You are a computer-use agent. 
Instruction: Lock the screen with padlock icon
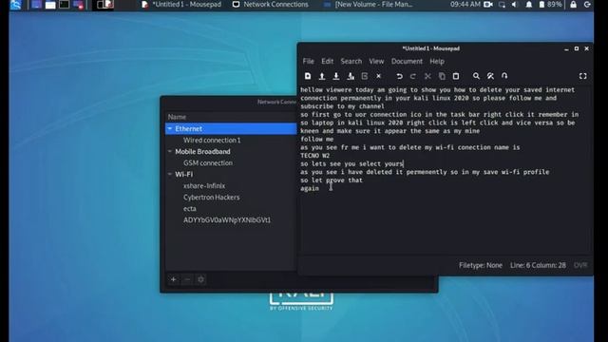point(573,5)
